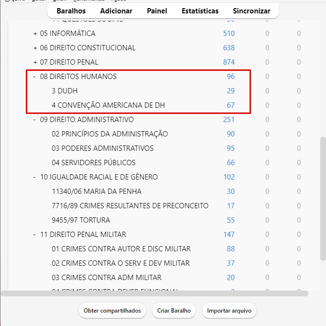Screen dimensions: 326x326
Task: Click new-card count 638 for DIREITO CONSTITUCIONAL
Action: coord(228,48)
